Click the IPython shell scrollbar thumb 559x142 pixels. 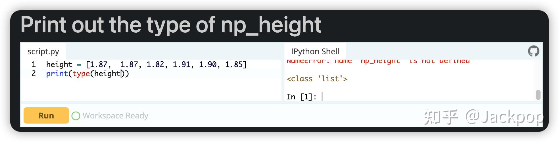[538, 95]
